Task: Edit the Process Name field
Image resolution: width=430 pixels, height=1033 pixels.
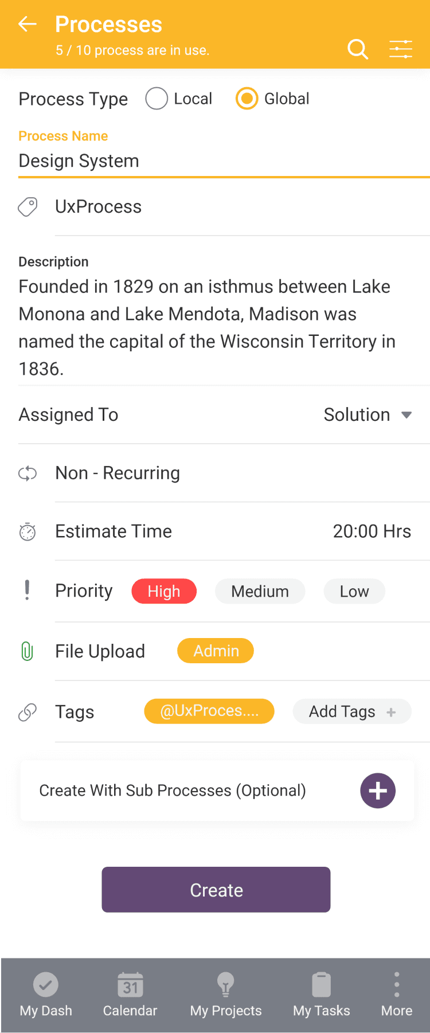Action: (x=224, y=161)
